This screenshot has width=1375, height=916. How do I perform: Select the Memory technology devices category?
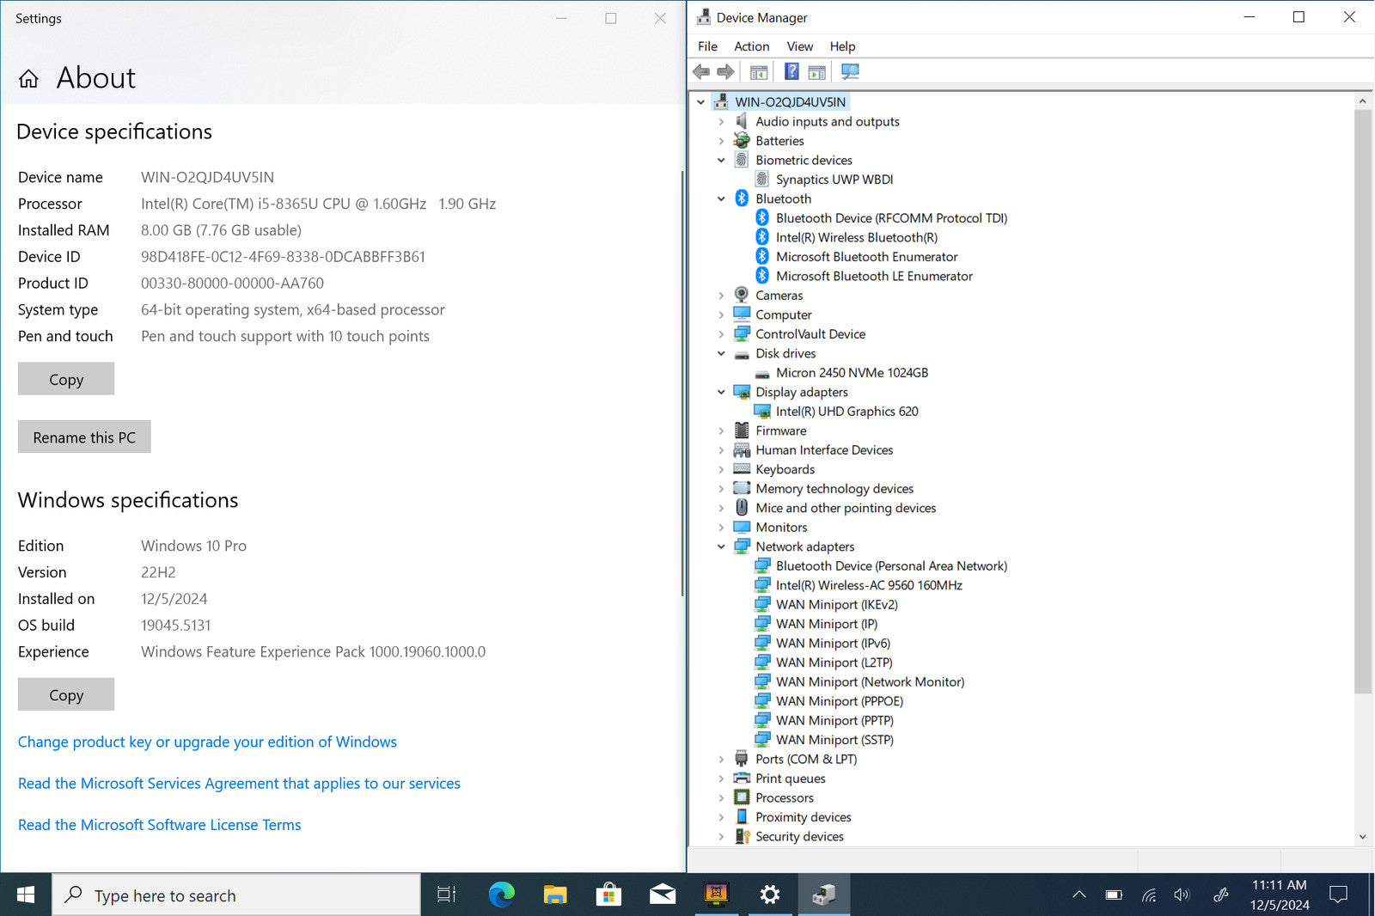[834, 489]
